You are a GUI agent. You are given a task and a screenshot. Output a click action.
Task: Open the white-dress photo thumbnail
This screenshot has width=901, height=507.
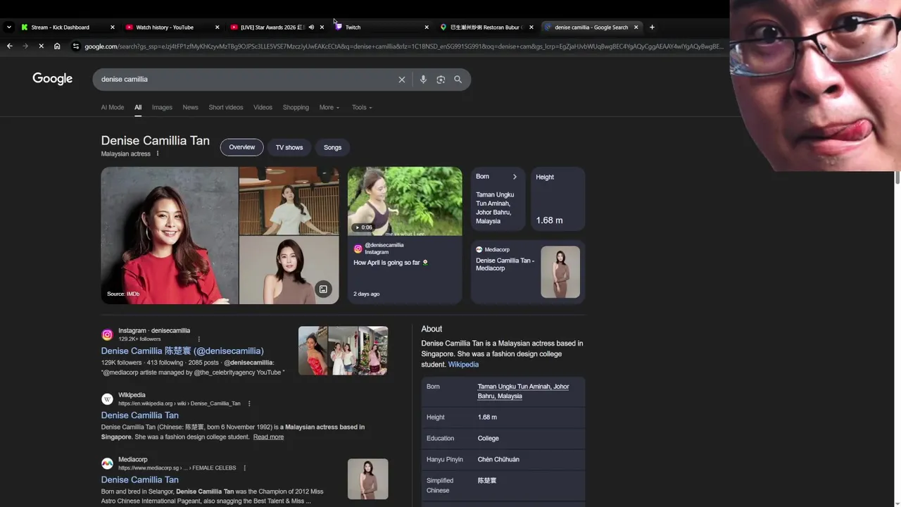[289, 201]
